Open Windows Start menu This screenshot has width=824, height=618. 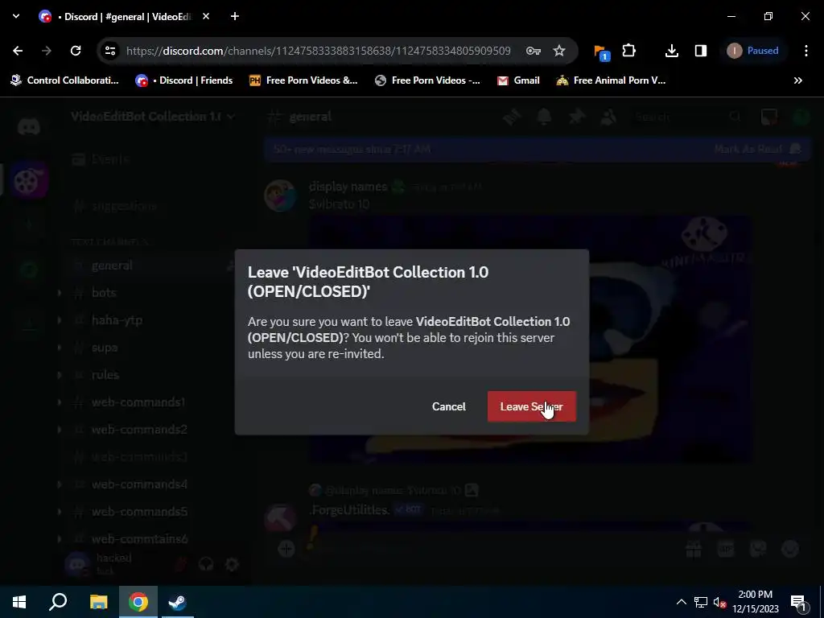(19, 602)
